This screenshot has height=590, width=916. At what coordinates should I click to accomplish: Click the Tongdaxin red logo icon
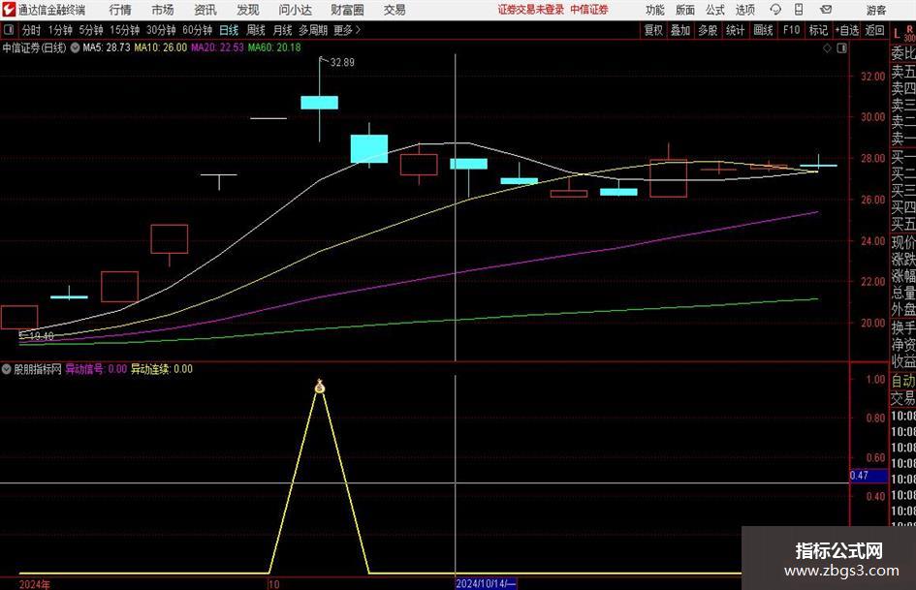click(9, 10)
